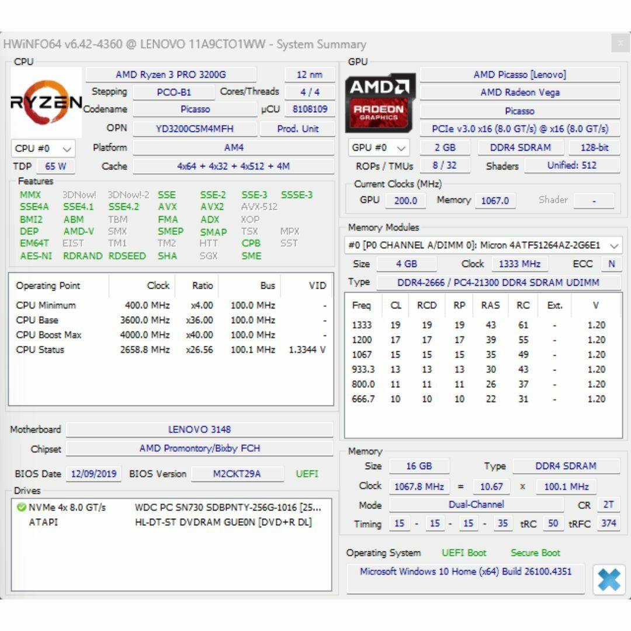Click the green checkmark beside NVMe drive
The width and height of the screenshot is (631, 631).
pos(22,507)
